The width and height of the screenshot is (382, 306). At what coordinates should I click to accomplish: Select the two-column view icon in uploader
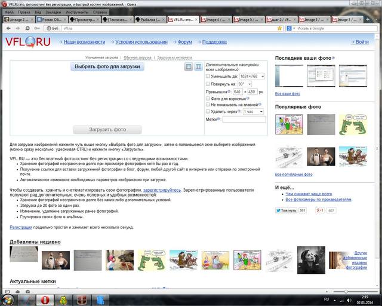coord(199,66)
